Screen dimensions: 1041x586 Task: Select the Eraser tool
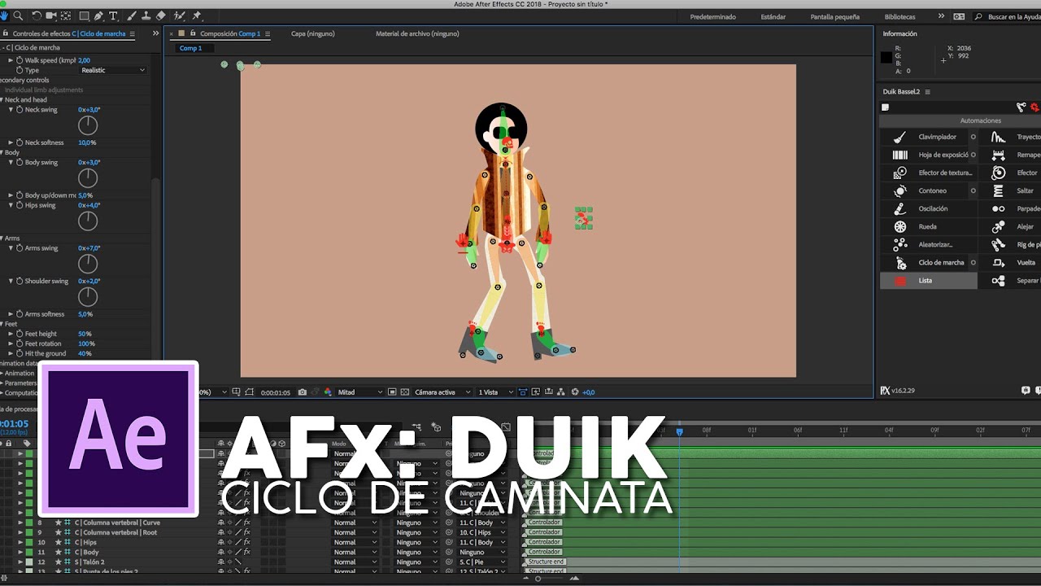[161, 15]
